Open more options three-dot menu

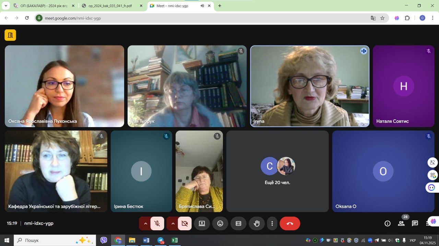pos(272,223)
